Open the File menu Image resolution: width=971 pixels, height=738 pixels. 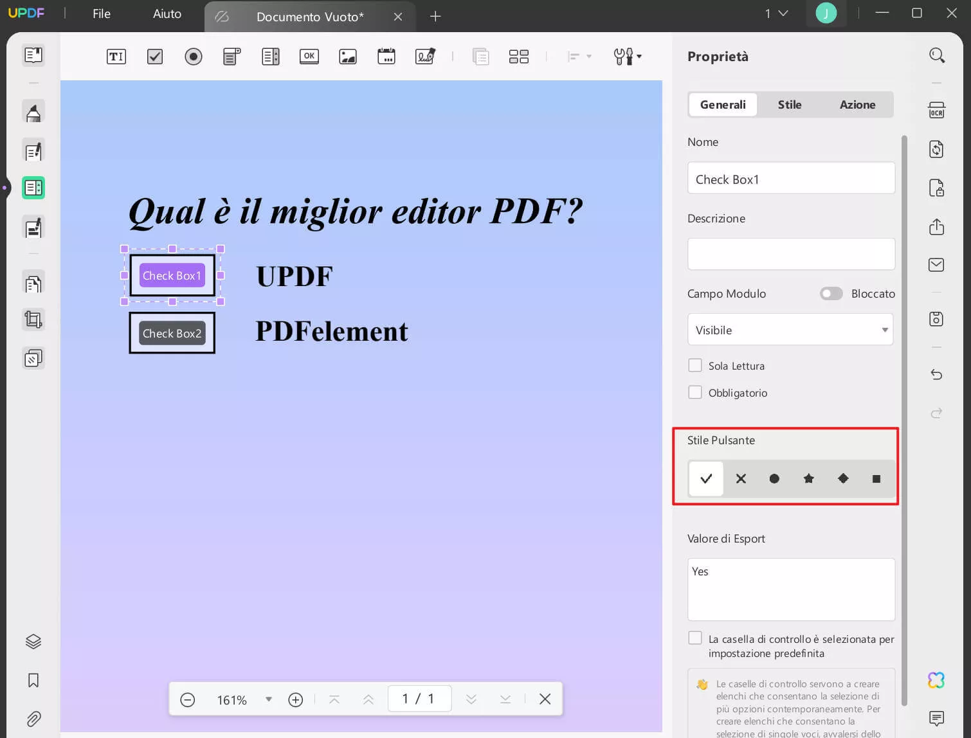(102, 14)
